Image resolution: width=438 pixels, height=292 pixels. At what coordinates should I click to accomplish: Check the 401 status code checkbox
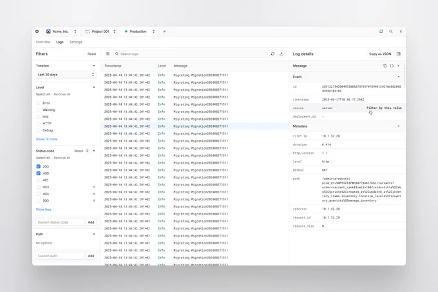click(x=39, y=180)
